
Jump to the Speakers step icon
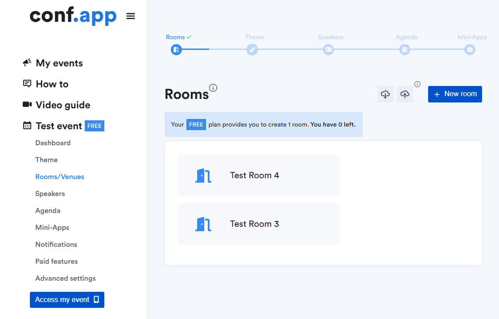[329, 50]
